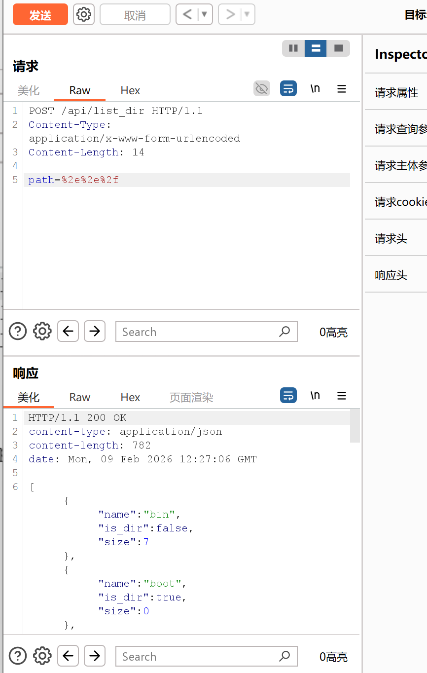This screenshot has height=673, width=427.
Task: Open the history back dropdown arrow
Action: point(205,15)
